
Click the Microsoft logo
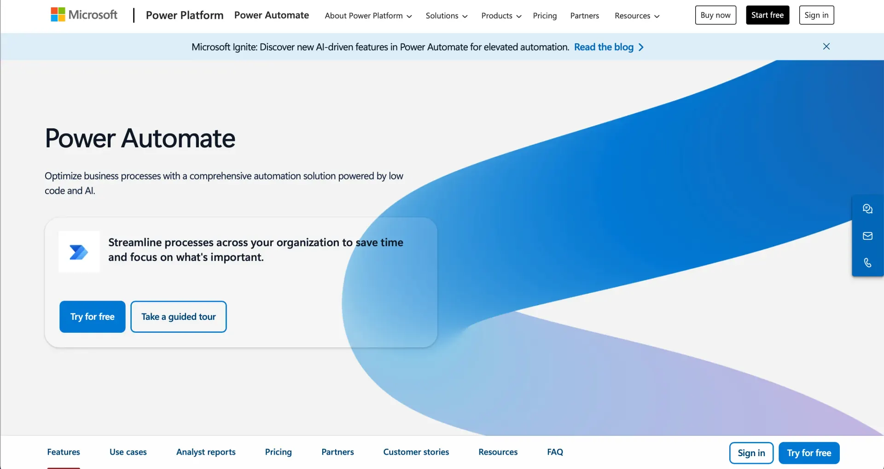point(84,15)
